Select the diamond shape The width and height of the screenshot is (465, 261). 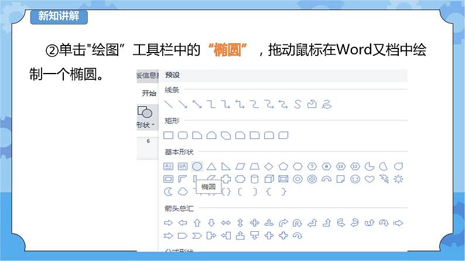269,166
